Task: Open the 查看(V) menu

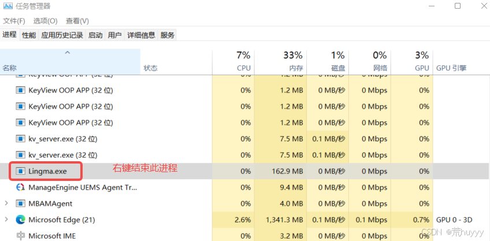Action: (77, 21)
